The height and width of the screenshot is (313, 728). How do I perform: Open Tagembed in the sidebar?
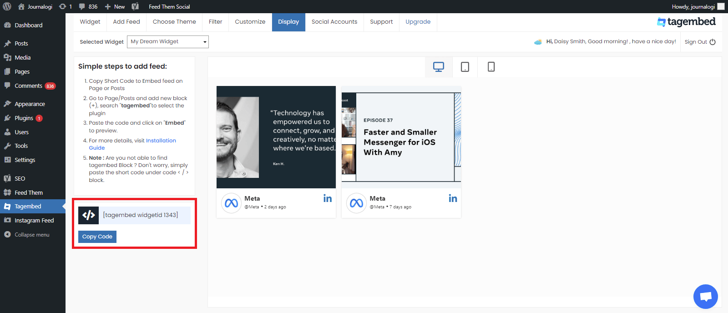(x=33, y=206)
